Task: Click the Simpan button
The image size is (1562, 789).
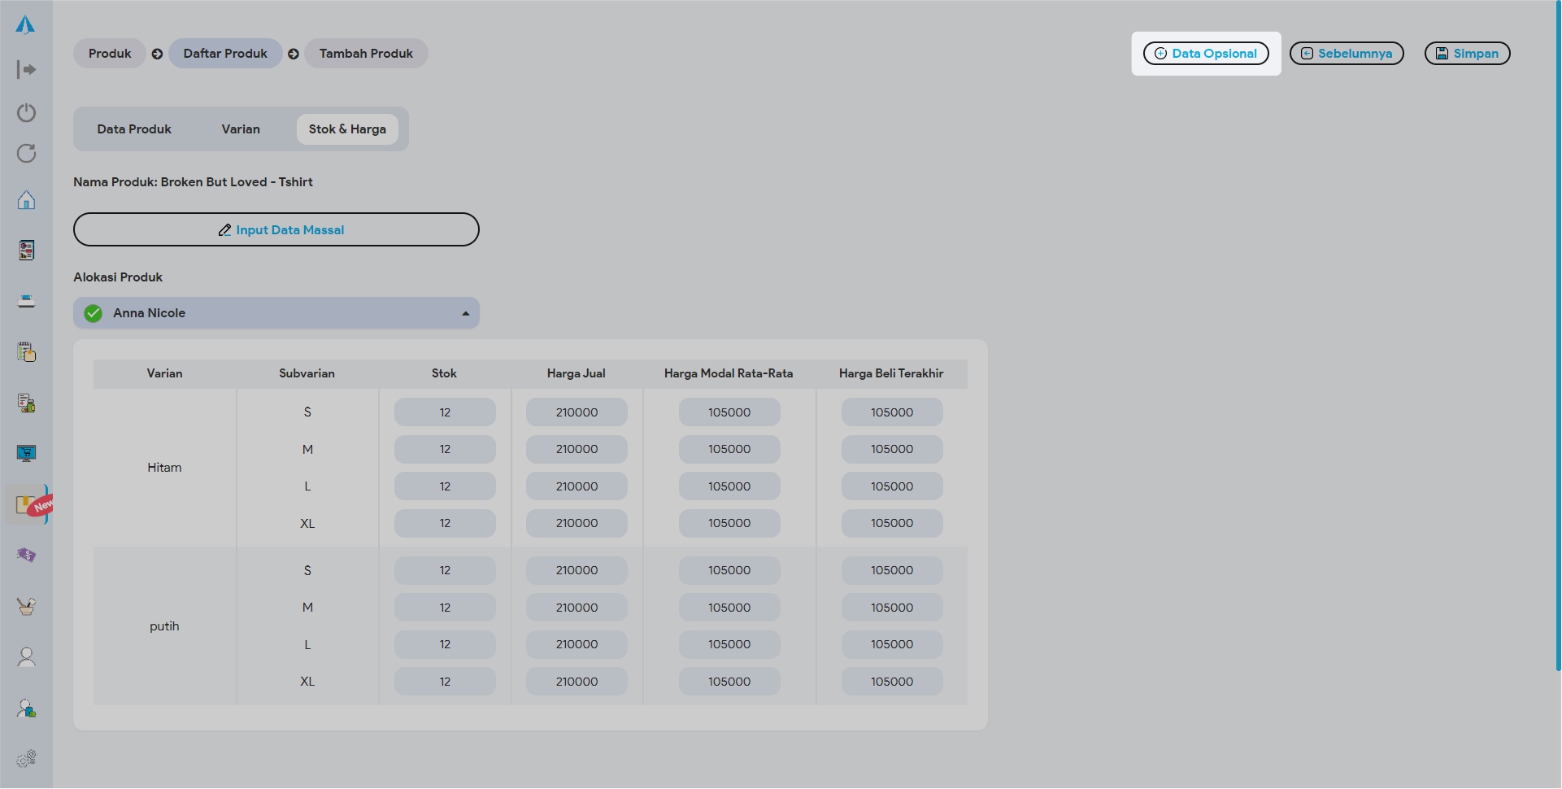Action: coord(1467,54)
